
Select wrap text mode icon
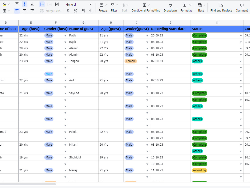point(57,4)
